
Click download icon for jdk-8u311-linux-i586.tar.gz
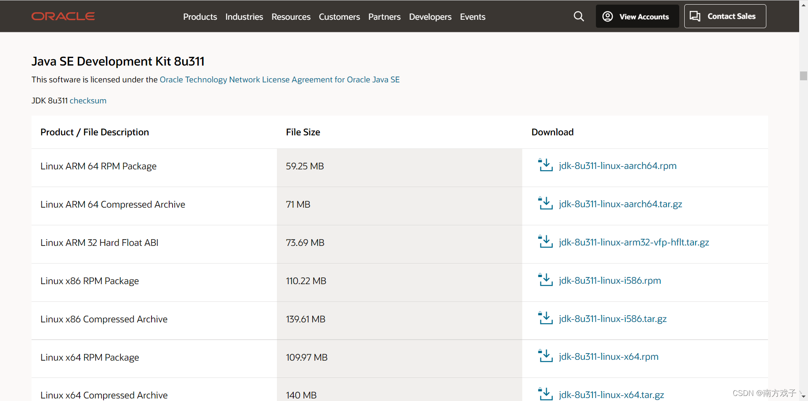(x=545, y=318)
